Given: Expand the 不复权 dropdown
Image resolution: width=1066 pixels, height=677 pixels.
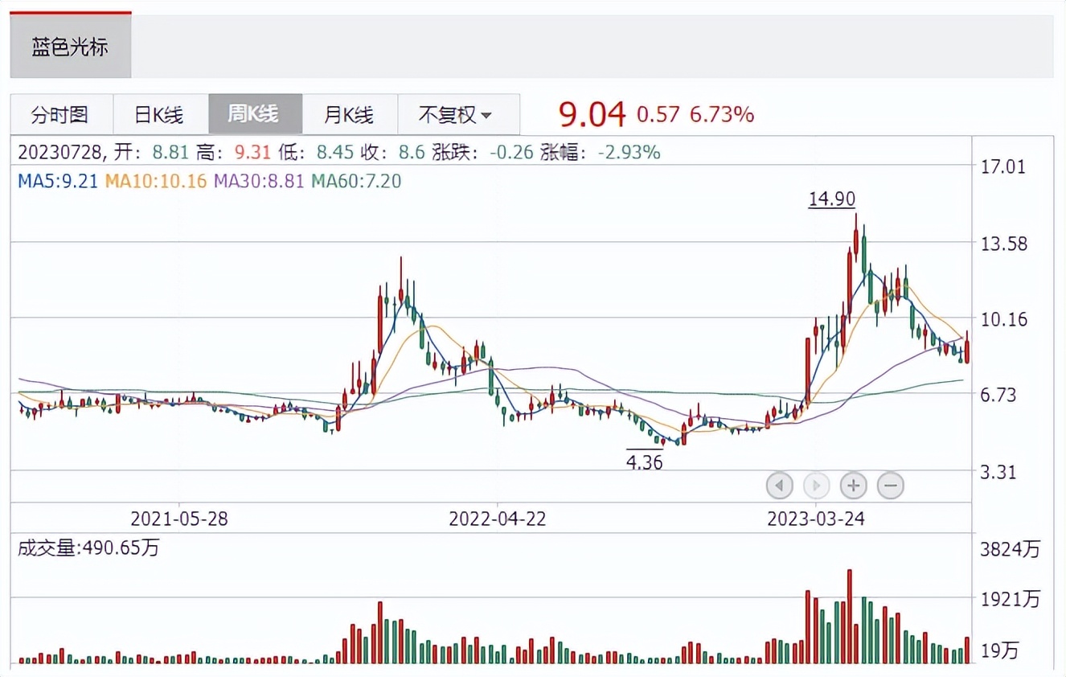Looking at the screenshot, I should [457, 114].
